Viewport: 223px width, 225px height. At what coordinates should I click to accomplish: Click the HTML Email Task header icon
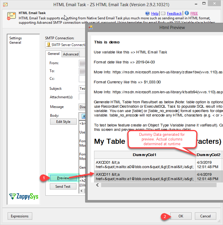coord(11,16)
